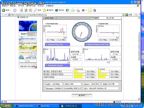The height and width of the screenshot is (108, 144).
Task: Click the 13.2 ms ping latency value
Action: pyautogui.click(x=75, y=54)
